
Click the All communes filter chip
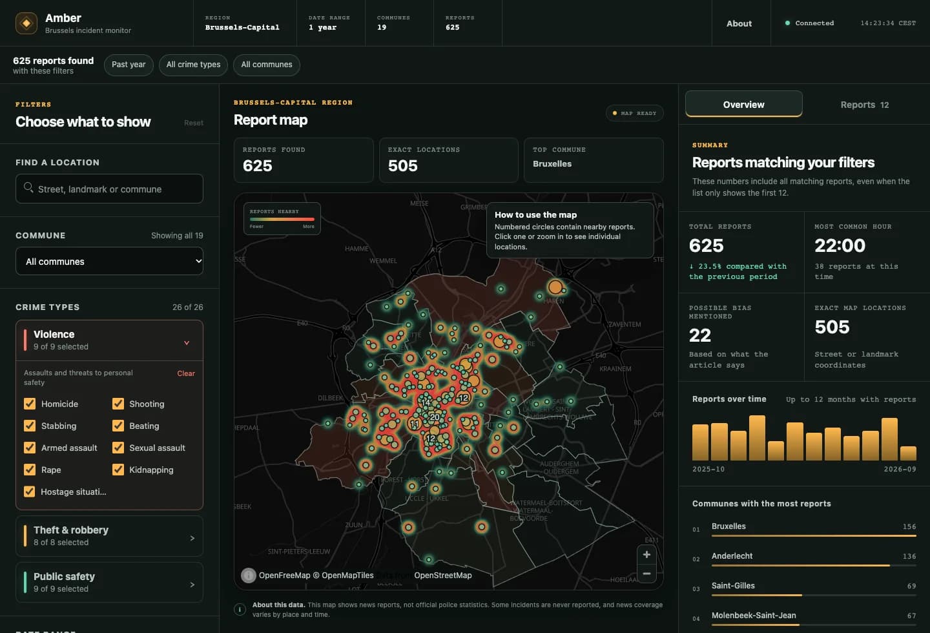click(267, 65)
